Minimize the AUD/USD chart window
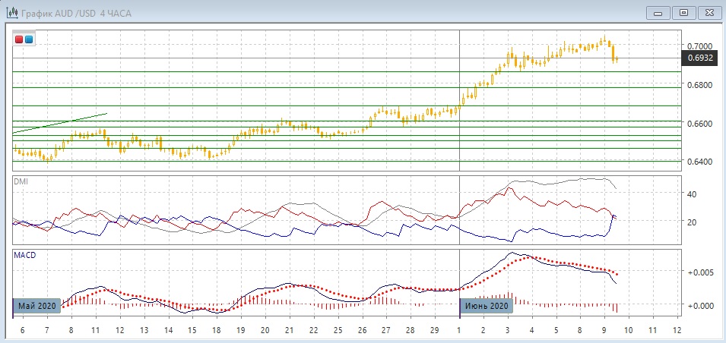Screen dimensions: 726x343 click(658, 12)
